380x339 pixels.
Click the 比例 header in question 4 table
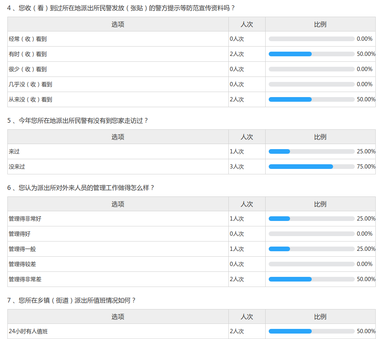point(320,24)
